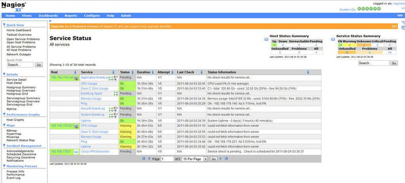Image resolution: width=405 pixels, height=183 pixels.
Task: Click green arrows icon on Application EventLog row
Action: tap(111, 78)
